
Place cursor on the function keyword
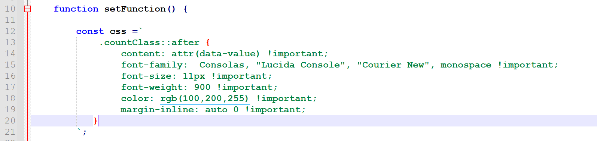pyautogui.click(x=76, y=9)
